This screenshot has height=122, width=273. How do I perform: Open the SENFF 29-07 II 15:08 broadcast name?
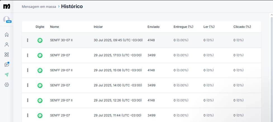(x=61, y=70)
